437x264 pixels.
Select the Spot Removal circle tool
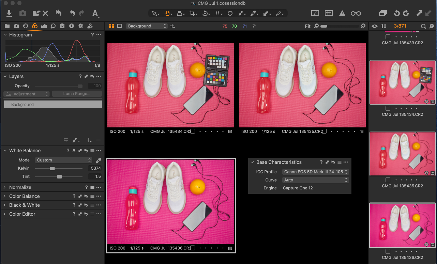230,14
